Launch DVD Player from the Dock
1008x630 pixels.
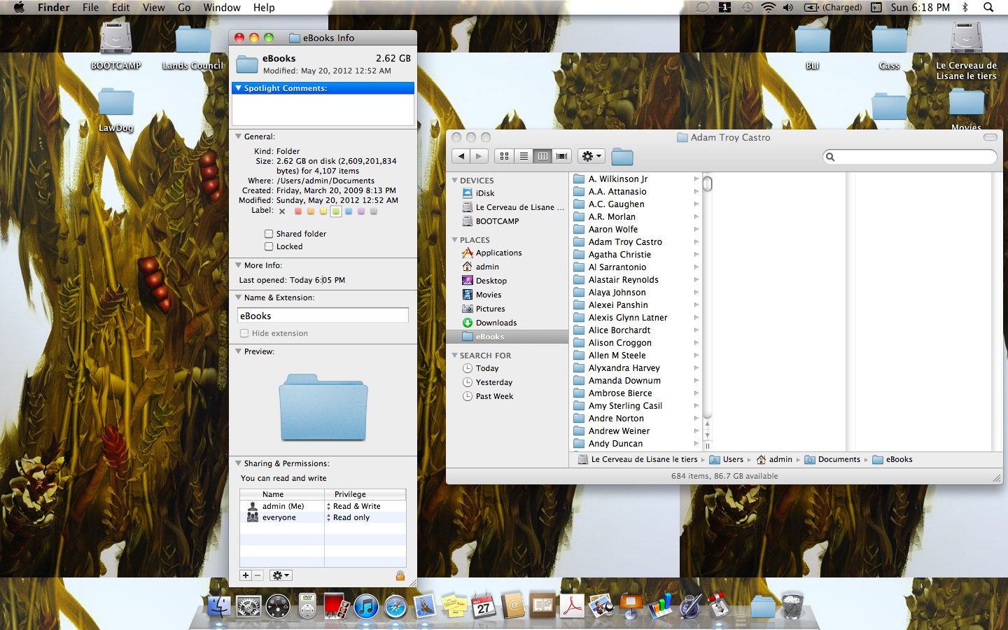(x=307, y=606)
